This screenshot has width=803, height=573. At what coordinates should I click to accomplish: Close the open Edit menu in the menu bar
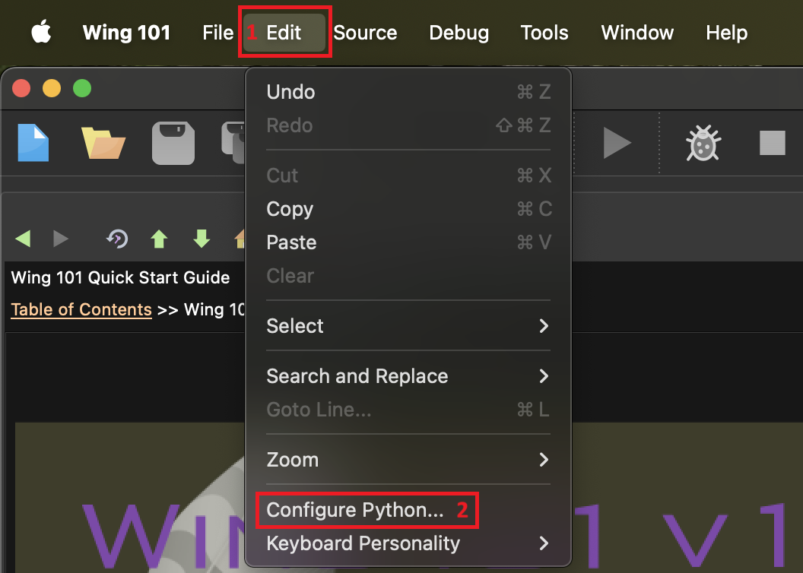pos(284,33)
